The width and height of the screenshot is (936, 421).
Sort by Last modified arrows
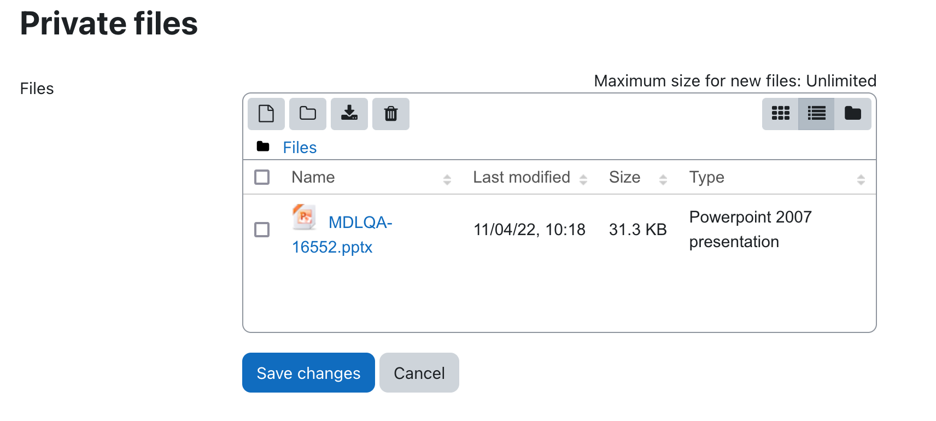(x=583, y=179)
